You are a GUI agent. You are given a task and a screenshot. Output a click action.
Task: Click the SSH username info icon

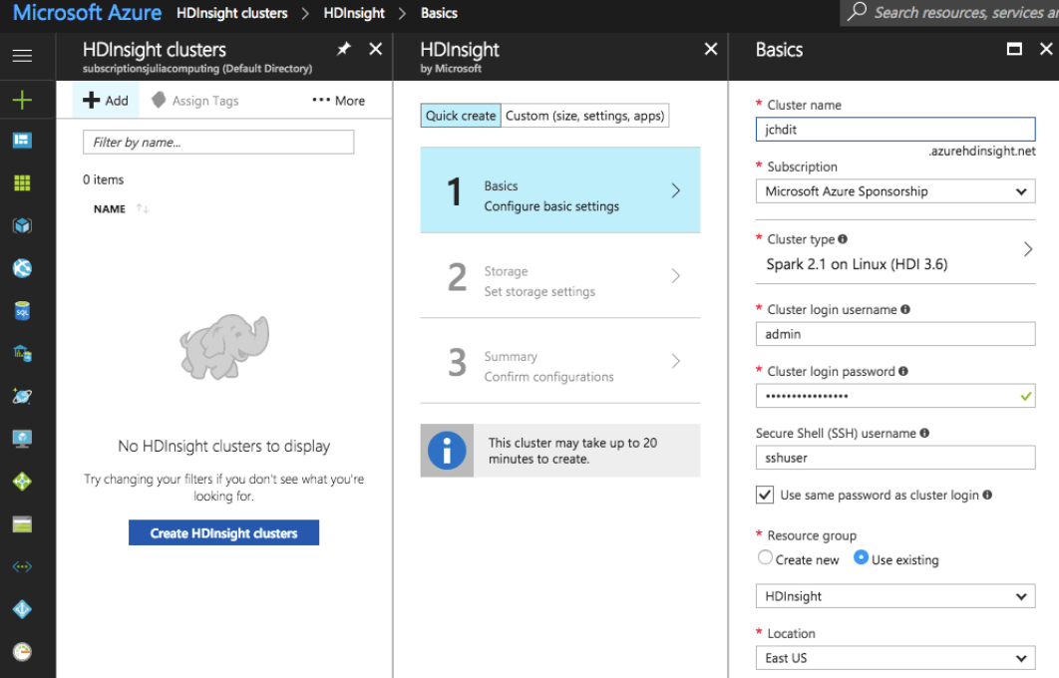coord(924,433)
